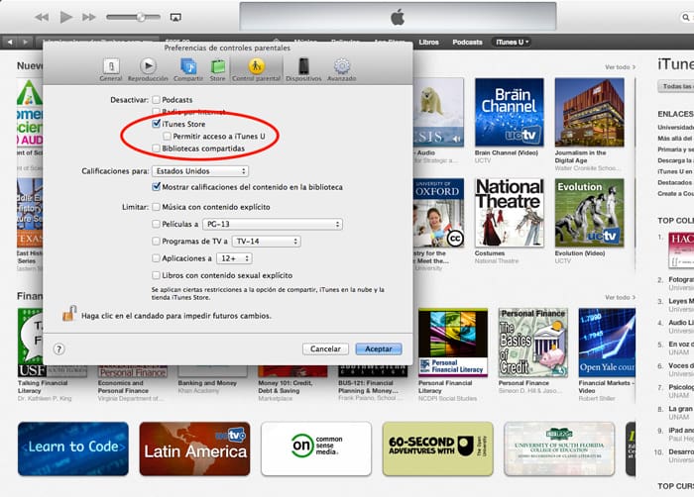
Task: Click the padlock to prevent changes
Action: point(69,314)
